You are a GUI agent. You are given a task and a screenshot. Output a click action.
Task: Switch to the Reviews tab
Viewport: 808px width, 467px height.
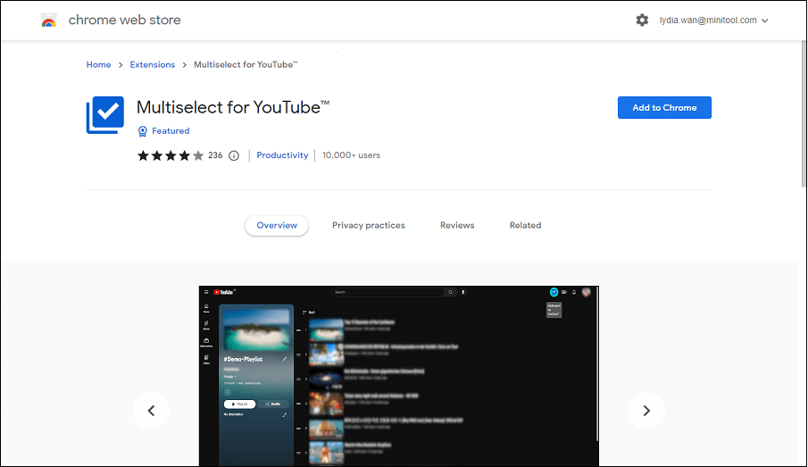click(457, 225)
